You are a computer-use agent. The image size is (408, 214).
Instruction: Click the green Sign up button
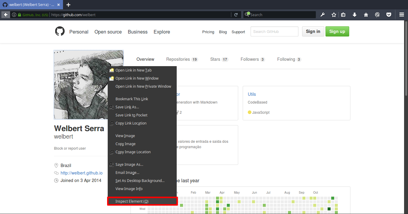(x=337, y=31)
